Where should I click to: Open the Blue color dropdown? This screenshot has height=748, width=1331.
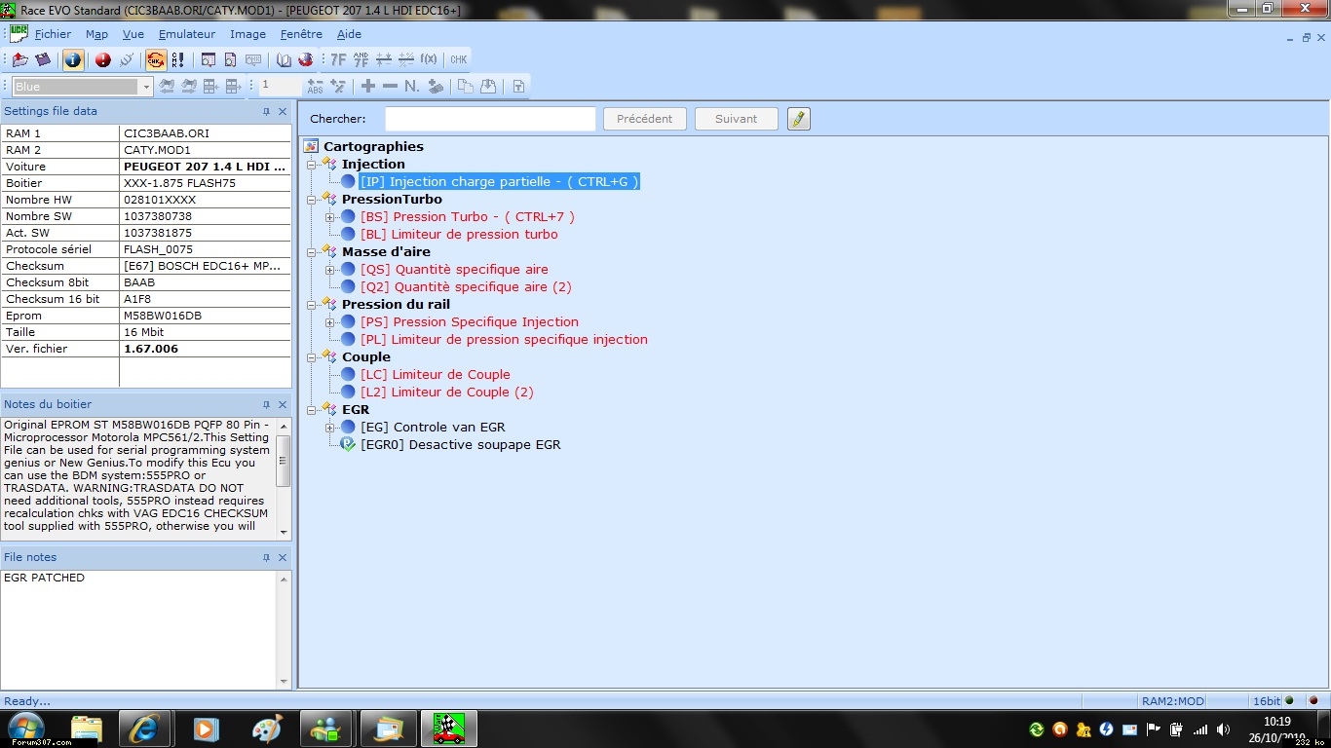coord(146,87)
